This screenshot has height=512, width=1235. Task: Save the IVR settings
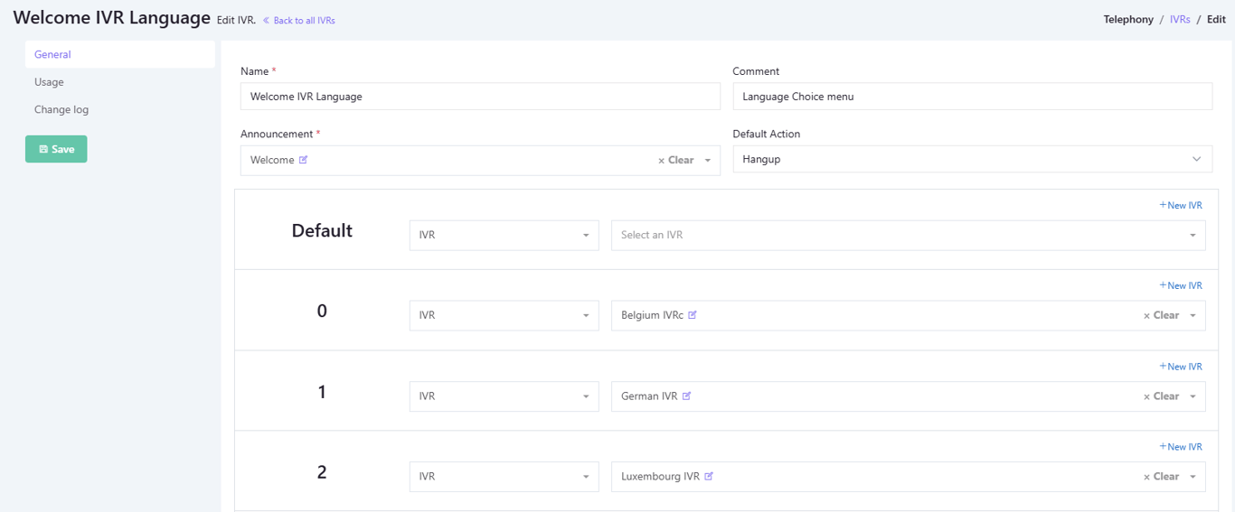(56, 149)
